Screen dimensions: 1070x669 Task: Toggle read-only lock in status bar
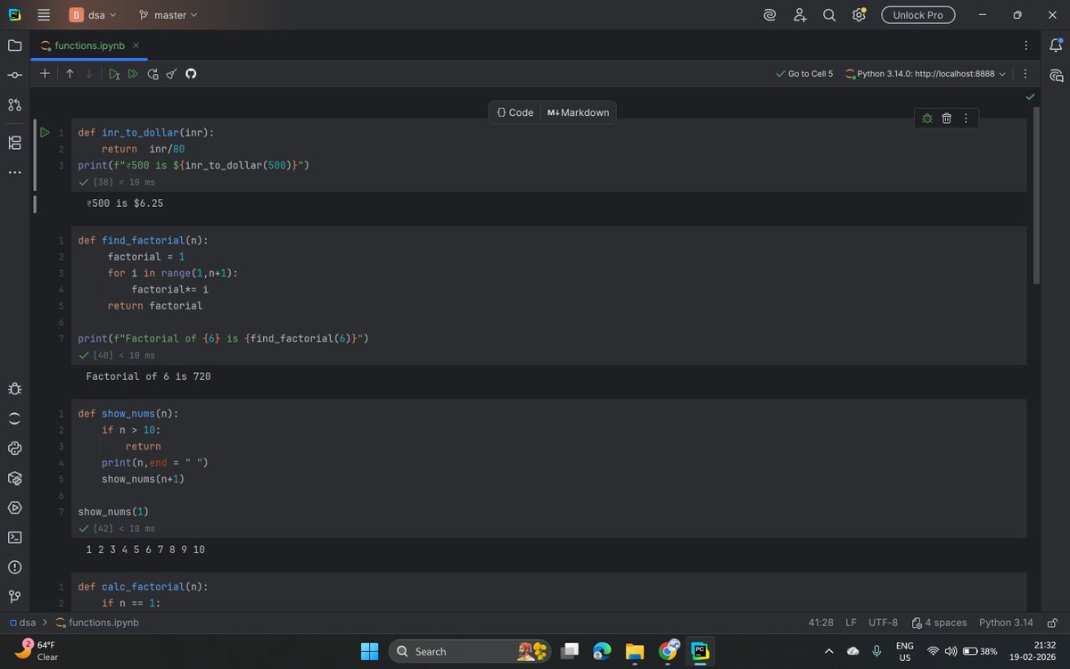1052,623
